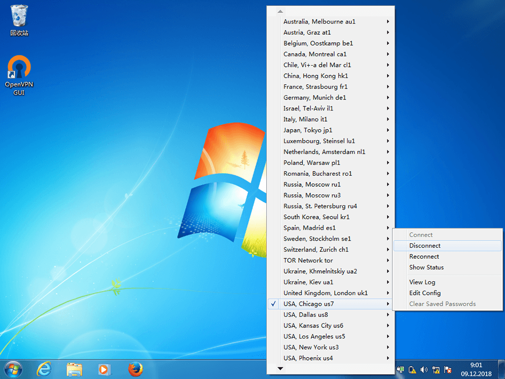Open View Log from the submenu
This screenshot has width=505, height=379.
(447, 282)
